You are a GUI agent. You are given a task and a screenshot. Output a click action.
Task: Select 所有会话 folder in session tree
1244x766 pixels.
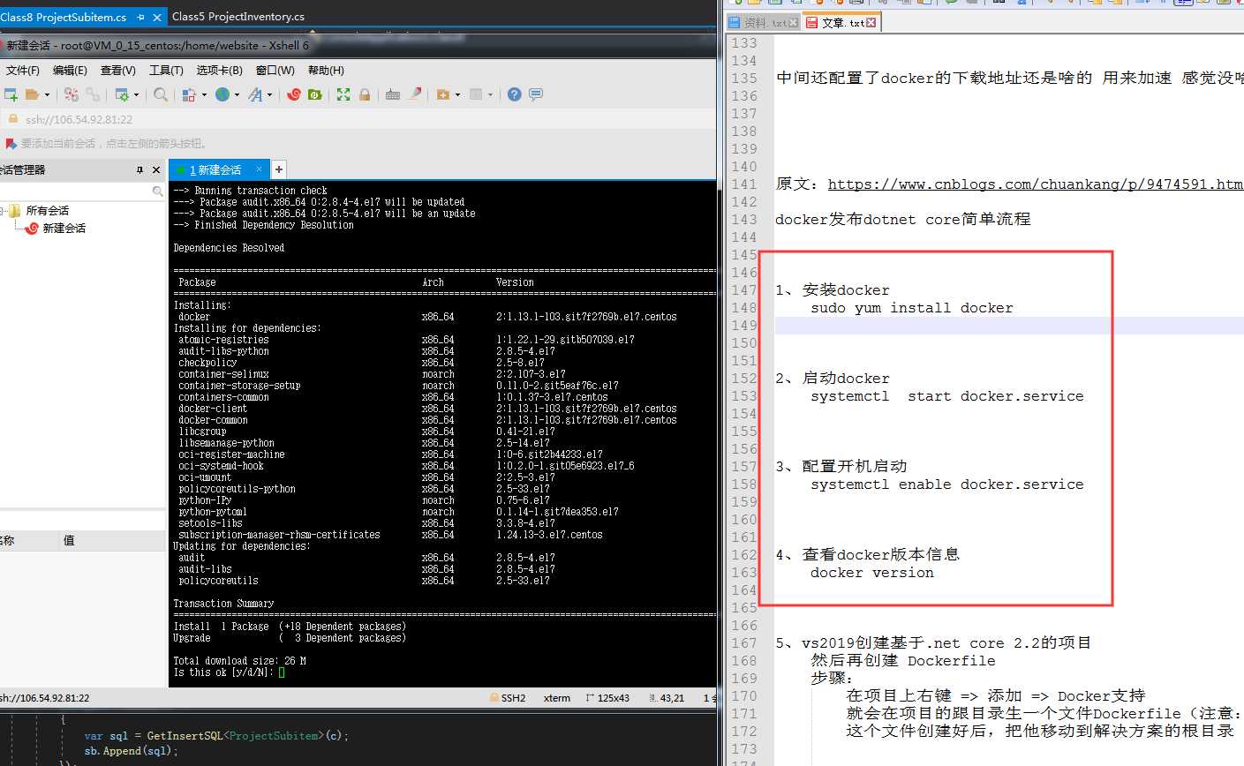[48, 210]
